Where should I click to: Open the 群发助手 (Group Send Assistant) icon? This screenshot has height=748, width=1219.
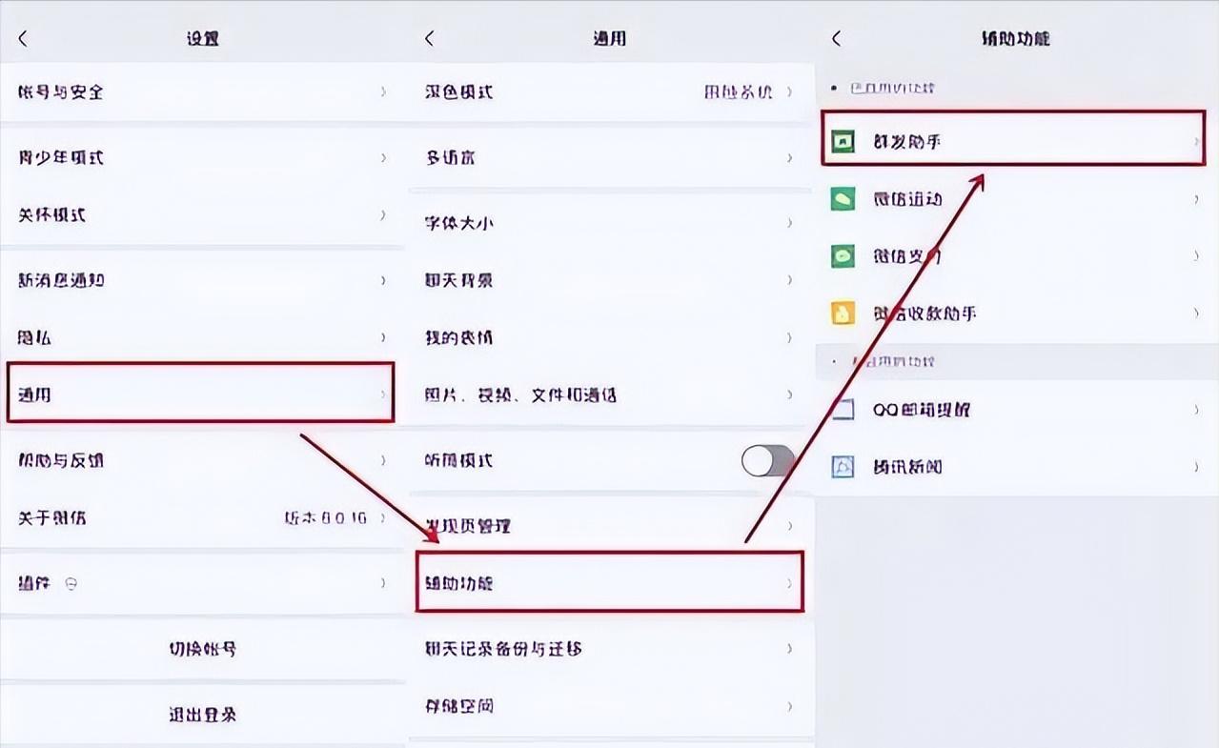pos(843,137)
